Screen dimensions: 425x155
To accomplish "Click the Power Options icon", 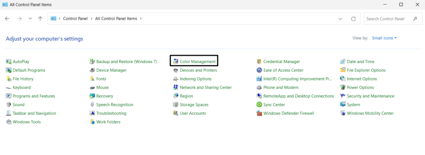I will coord(342,87).
